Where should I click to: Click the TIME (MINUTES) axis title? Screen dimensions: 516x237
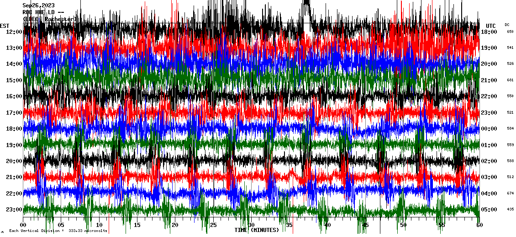[x=257, y=230]
